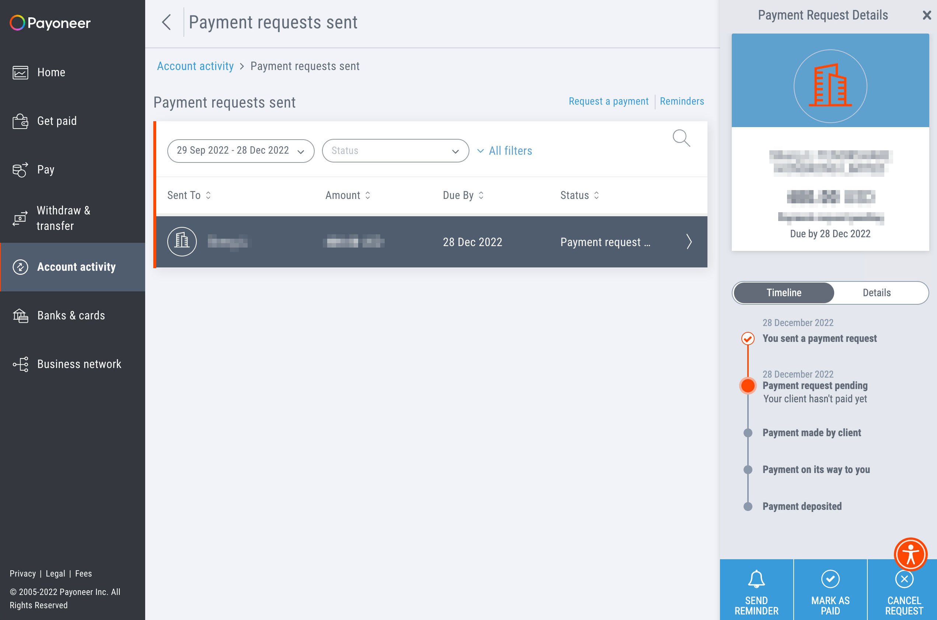937x620 pixels.
Task: Click the search magnifier icon
Action: 681,138
